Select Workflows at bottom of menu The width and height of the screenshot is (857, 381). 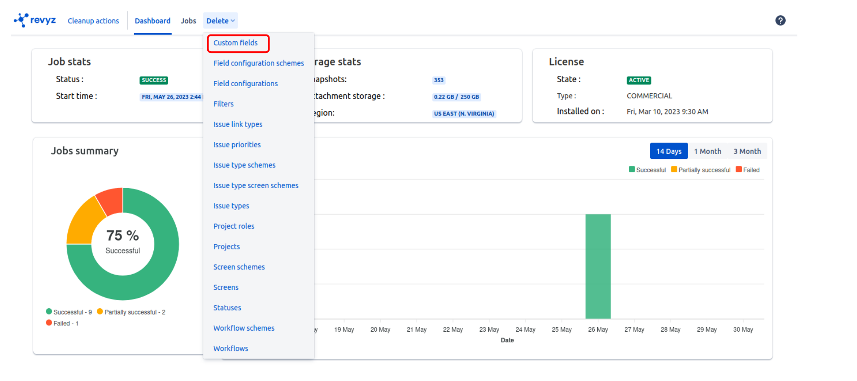(x=231, y=349)
